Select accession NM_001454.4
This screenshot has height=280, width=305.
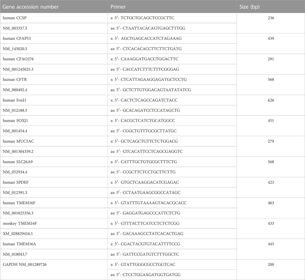15,131
